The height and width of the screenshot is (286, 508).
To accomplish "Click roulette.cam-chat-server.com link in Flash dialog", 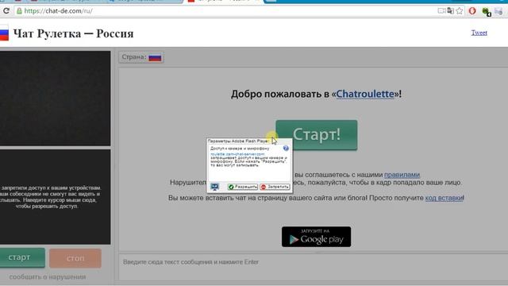I will [237, 154].
